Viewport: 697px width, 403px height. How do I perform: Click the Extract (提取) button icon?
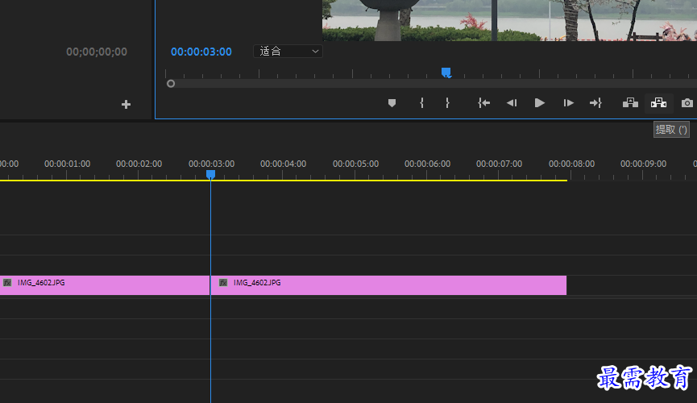click(658, 103)
